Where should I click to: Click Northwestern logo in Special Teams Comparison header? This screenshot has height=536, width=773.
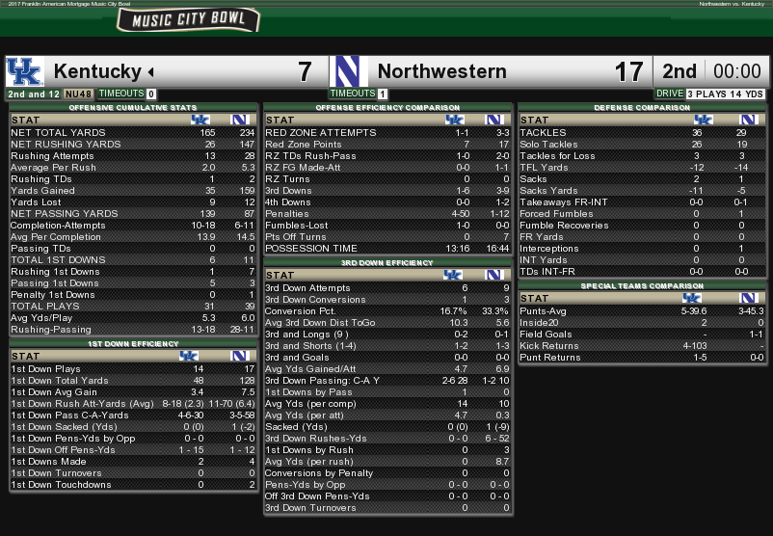pyautogui.click(x=749, y=298)
